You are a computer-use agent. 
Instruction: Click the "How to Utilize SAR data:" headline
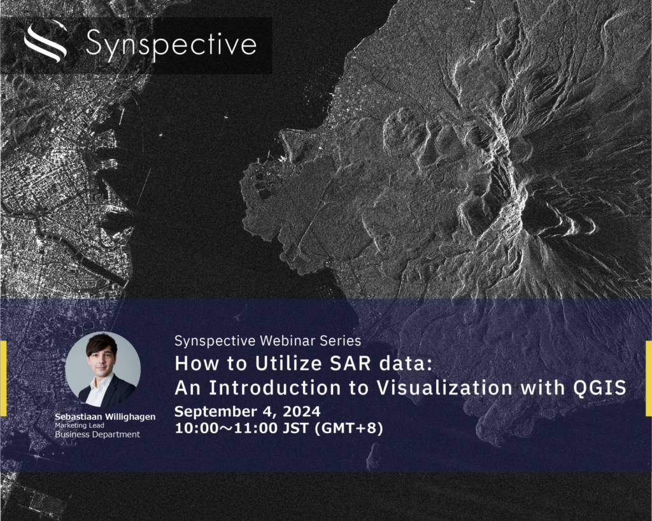click(304, 363)
